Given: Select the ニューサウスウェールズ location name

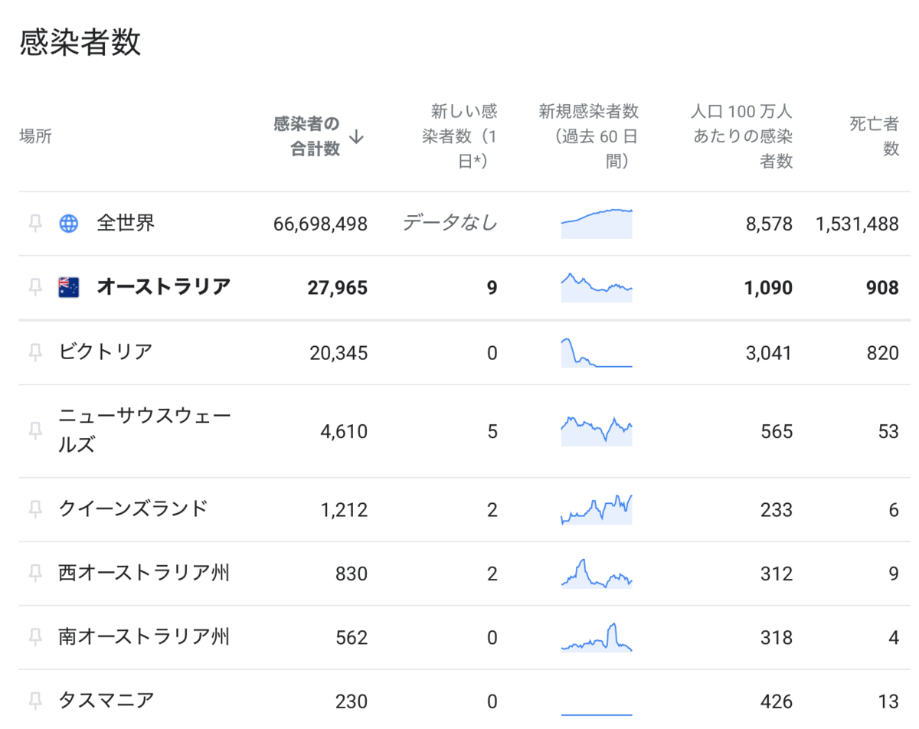Looking at the screenshot, I should click(x=144, y=431).
